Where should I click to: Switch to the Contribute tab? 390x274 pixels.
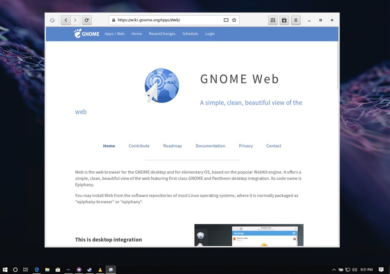(x=139, y=146)
